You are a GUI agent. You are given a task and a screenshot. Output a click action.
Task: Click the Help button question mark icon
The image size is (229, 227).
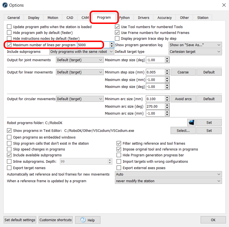pyautogui.click(x=83, y=220)
